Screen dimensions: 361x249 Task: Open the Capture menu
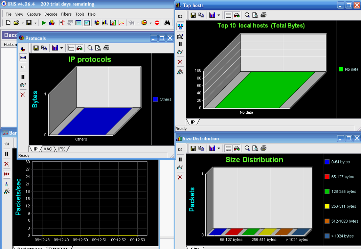point(34,14)
